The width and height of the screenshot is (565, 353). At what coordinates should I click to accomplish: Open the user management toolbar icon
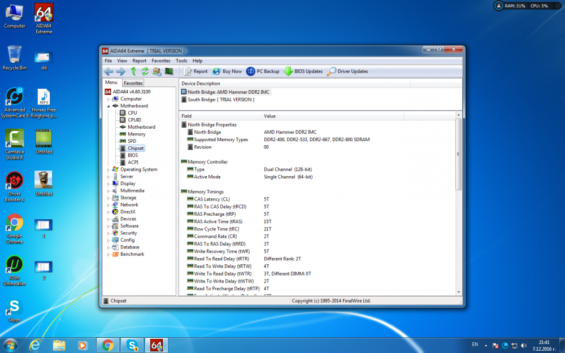click(x=157, y=71)
